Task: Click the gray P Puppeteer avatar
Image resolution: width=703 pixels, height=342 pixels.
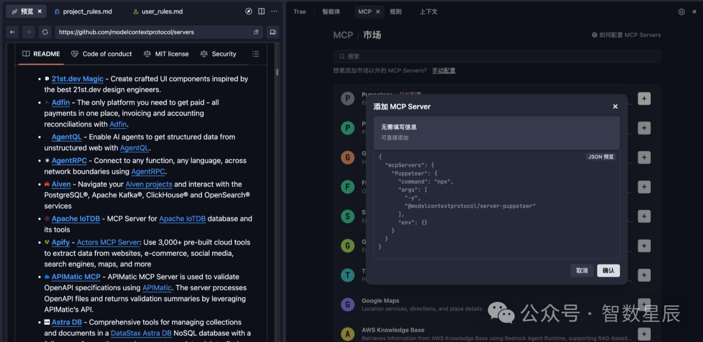Action: point(348,99)
